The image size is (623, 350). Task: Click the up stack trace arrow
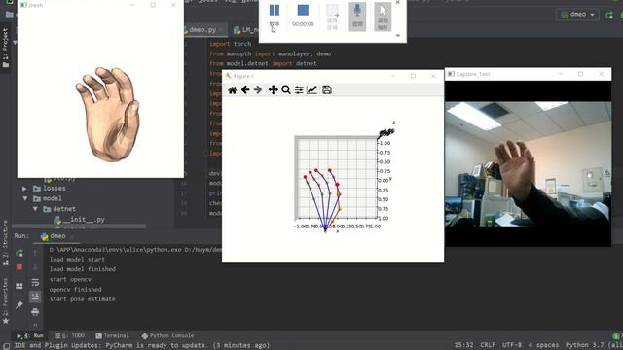[x=35, y=253]
